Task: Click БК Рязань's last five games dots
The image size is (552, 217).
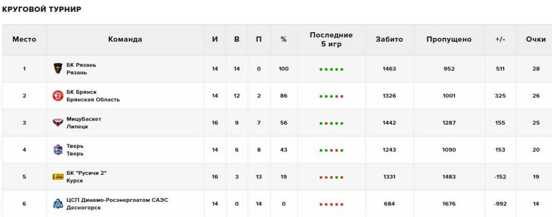Action: click(x=331, y=69)
